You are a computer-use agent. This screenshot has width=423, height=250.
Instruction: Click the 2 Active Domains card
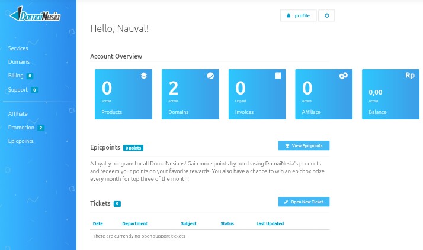(x=190, y=94)
